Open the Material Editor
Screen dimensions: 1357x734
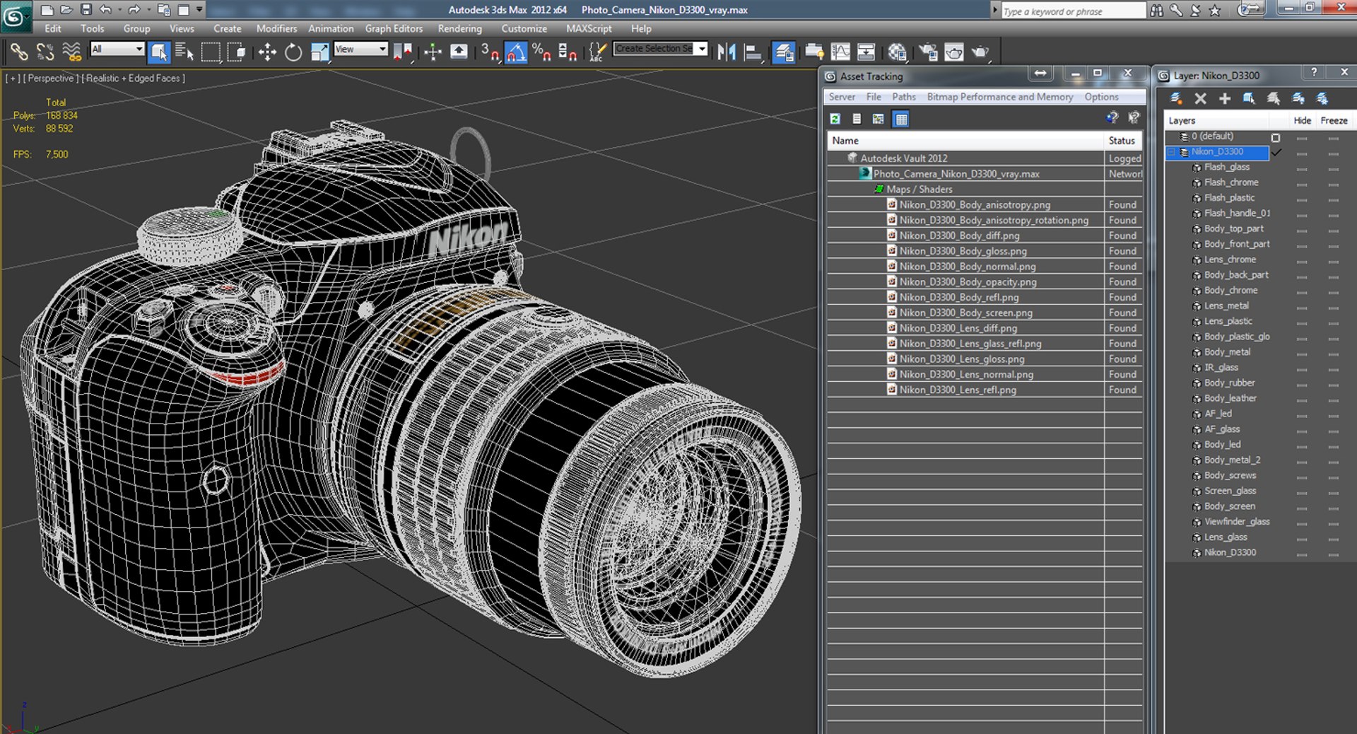click(x=898, y=52)
